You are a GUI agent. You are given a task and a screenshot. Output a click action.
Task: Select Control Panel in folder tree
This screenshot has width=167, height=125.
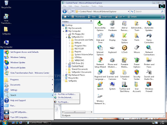coord(77,66)
